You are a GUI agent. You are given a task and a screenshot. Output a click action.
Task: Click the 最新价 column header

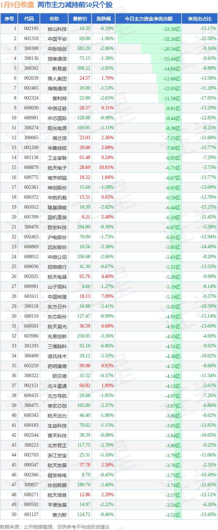click(80, 19)
